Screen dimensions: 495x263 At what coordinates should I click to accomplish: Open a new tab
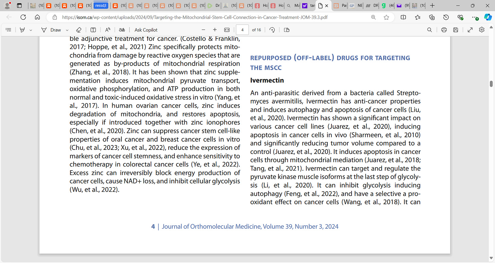(x=432, y=5)
